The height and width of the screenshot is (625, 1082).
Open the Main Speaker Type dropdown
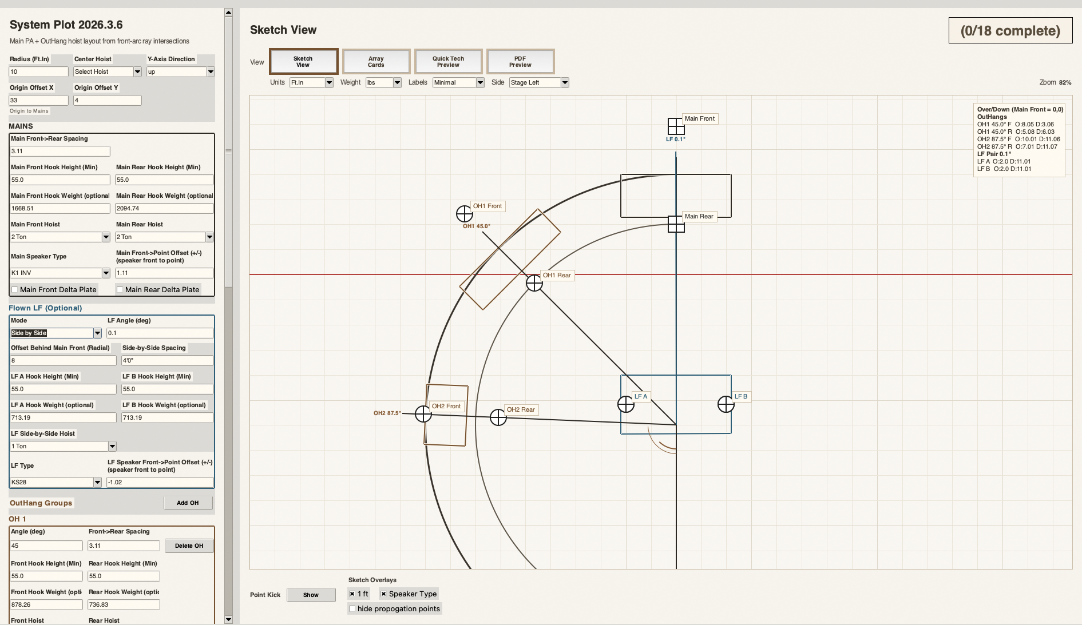(x=60, y=273)
